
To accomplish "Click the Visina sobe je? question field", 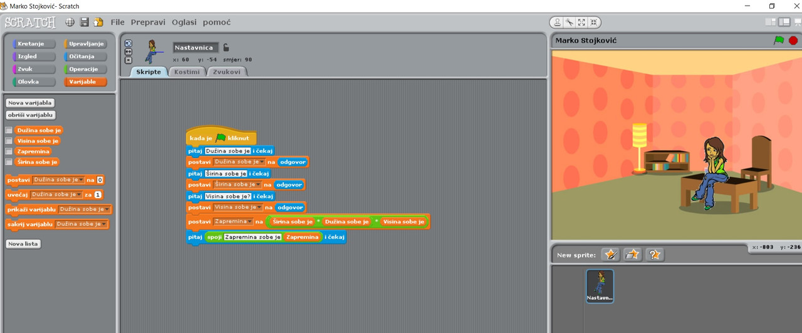I will [x=228, y=196].
